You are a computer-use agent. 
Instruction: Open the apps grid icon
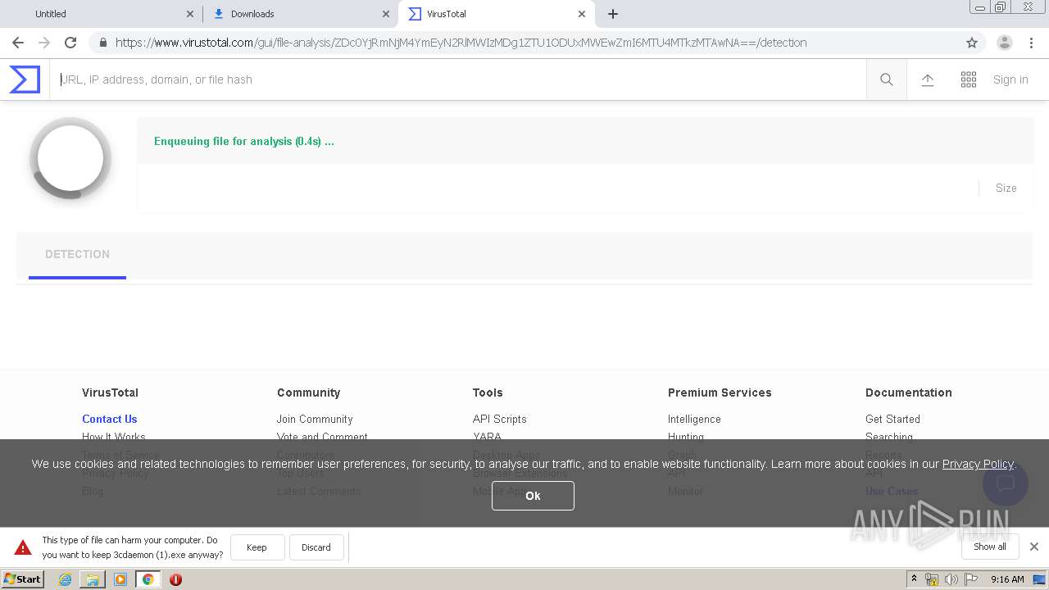coord(969,79)
